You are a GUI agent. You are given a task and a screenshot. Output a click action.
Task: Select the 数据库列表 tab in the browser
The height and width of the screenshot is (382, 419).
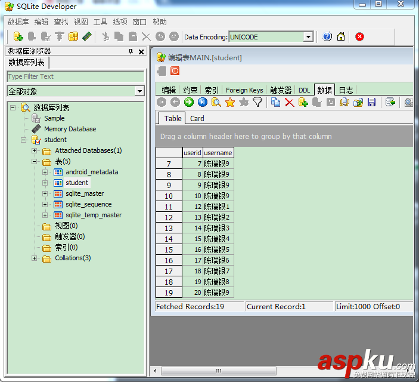point(26,62)
